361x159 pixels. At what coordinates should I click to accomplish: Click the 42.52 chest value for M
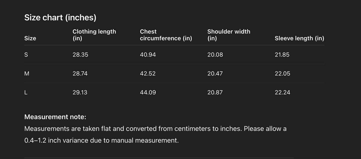pyautogui.click(x=148, y=74)
